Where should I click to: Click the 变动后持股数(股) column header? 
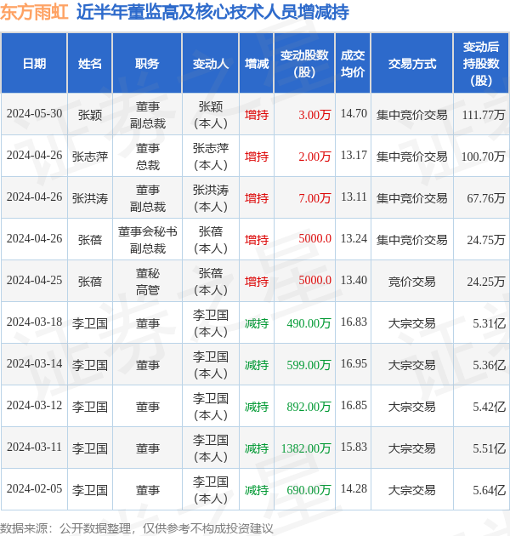pyautogui.click(x=481, y=64)
